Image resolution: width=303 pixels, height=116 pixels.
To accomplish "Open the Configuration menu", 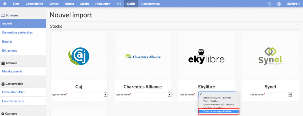I will (151, 4).
